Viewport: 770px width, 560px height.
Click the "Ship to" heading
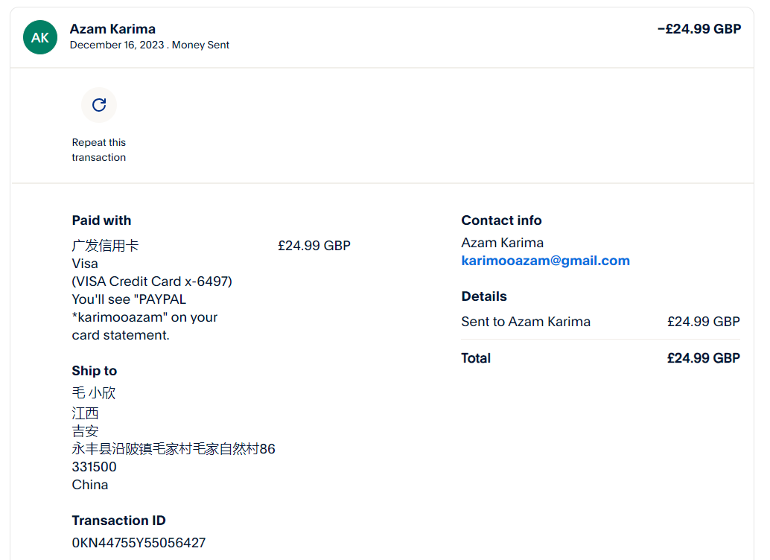click(x=94, y=371)
